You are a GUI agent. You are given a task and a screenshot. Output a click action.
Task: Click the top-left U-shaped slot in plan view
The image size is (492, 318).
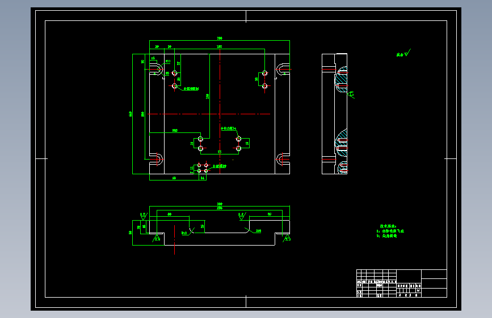click(156, 69)
